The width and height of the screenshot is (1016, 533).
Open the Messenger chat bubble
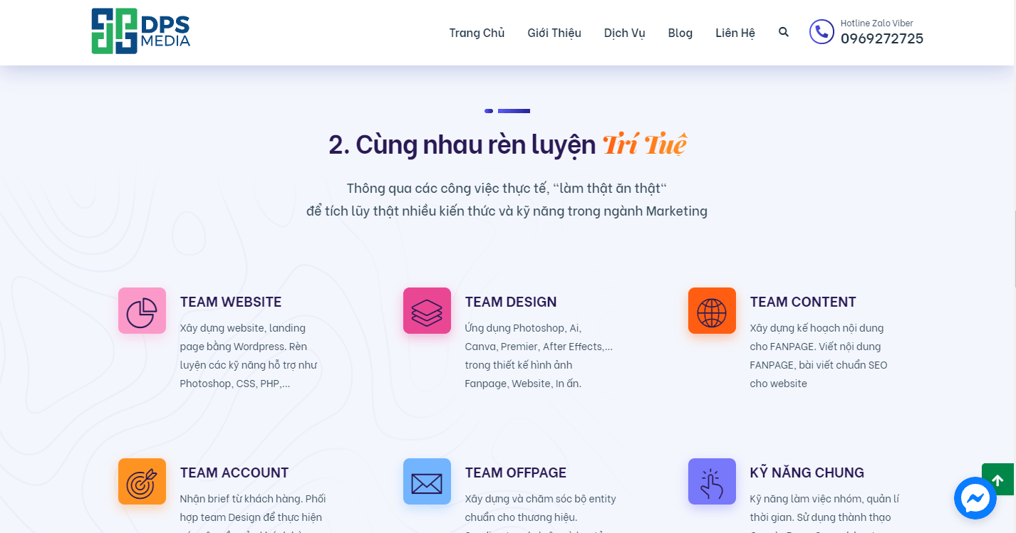[975, 498]
